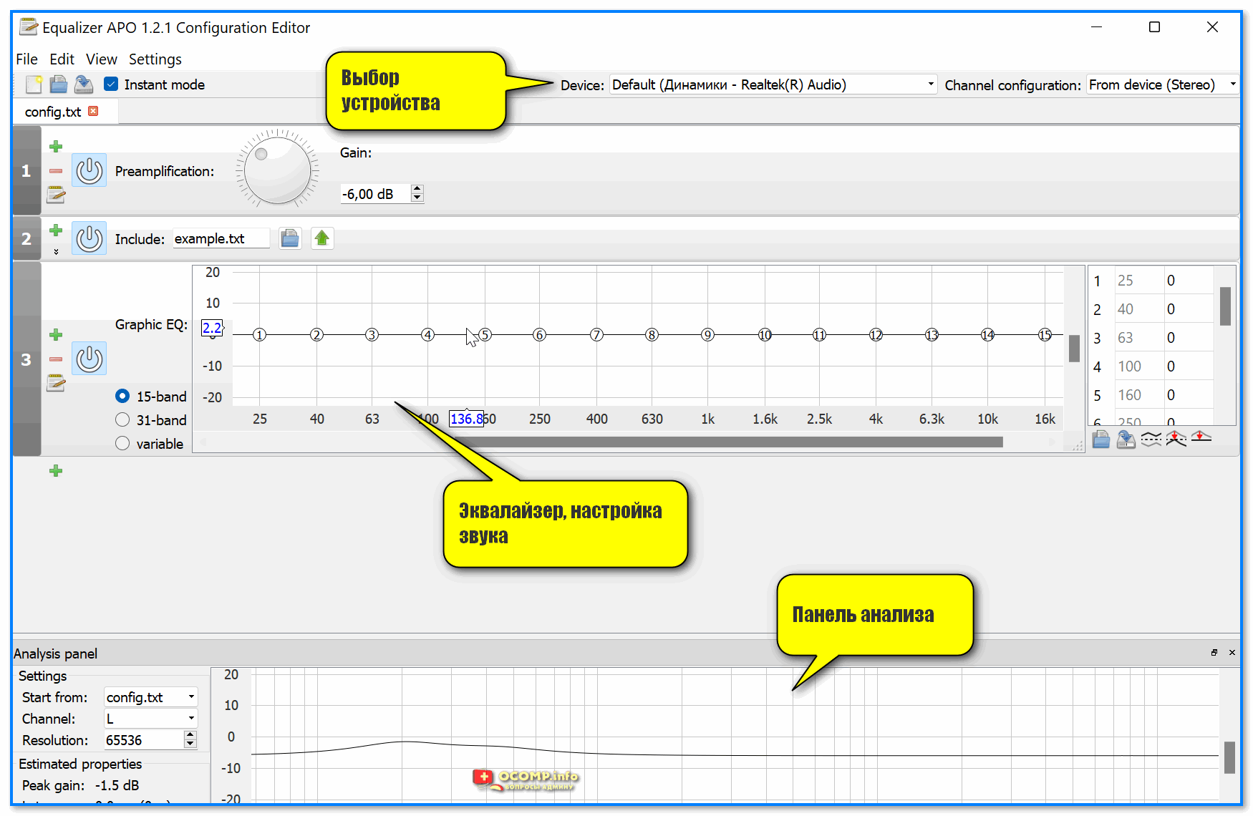
Task: Click the EQ frequency box showing 136.8
Action: pyautogui.click(x=466, y=419)
